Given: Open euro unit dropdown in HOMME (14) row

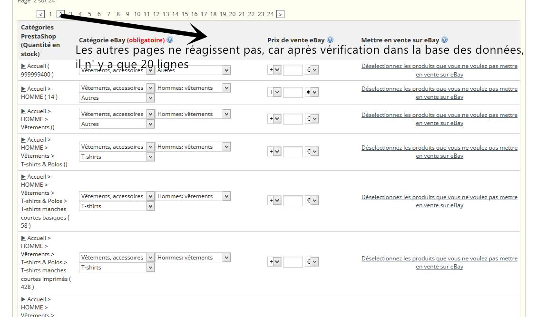Looking at the screenshot, I should 312,92.
